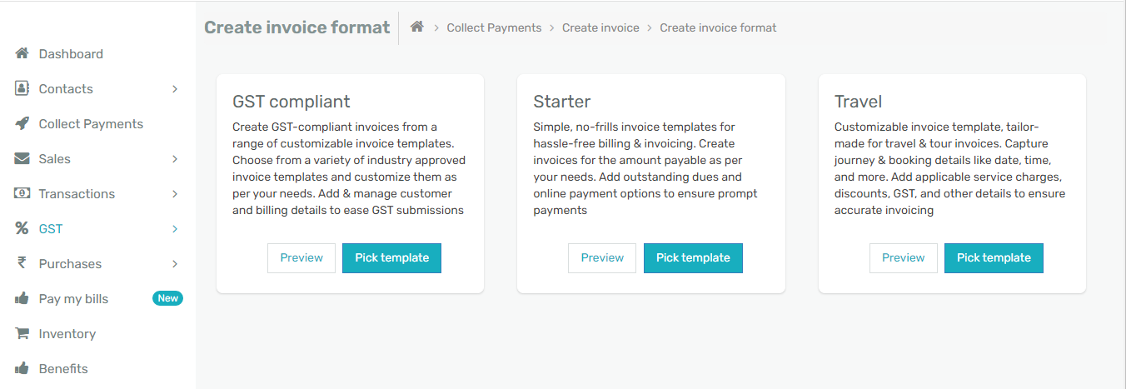Open the Benefits menu item

(x=63, y=369)
